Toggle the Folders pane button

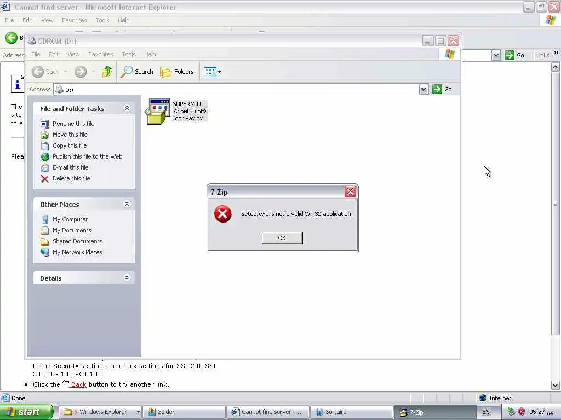(x=177, y=72)
